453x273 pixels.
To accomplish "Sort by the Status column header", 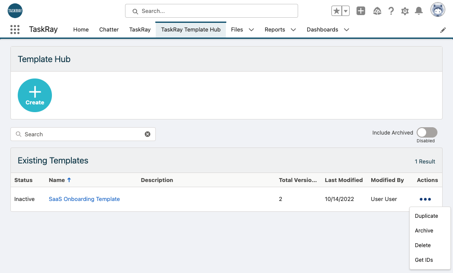I will tap(23, 180).
